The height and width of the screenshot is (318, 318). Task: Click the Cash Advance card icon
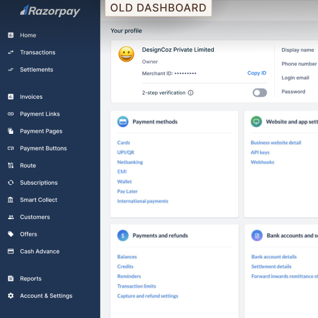pyautogui.click(x=11, y=251)
